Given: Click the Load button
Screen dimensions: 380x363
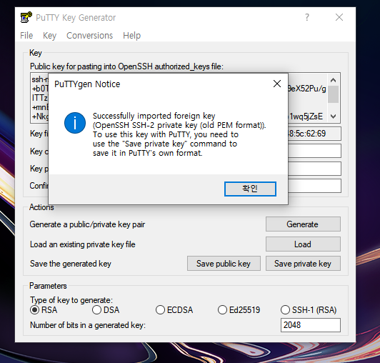Looking at the screenshot, I should [303, 244].
